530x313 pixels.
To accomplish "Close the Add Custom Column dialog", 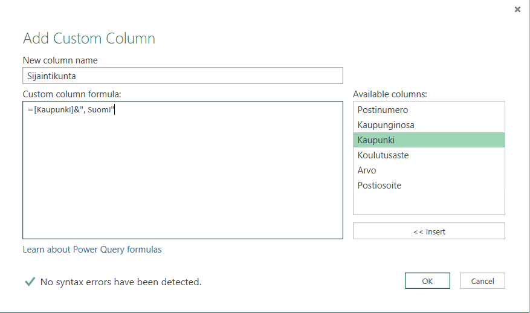I will click(517, 9).
